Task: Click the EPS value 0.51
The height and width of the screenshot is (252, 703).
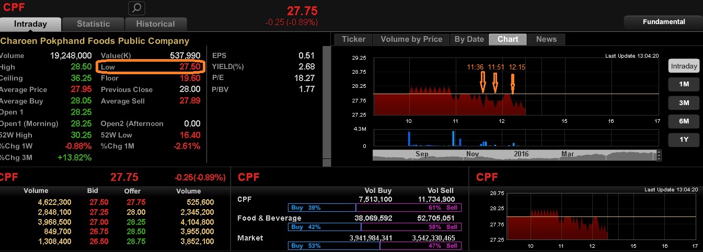Action: (306, 55)
